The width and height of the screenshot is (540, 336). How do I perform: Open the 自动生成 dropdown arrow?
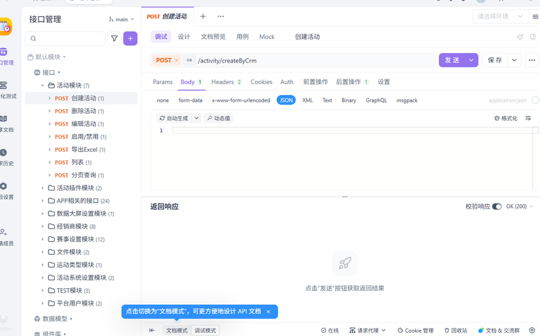[196, 119]
